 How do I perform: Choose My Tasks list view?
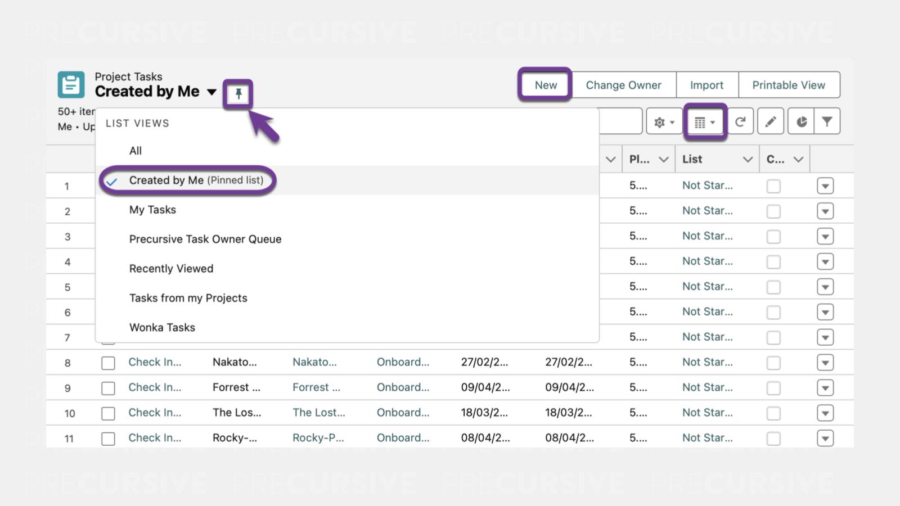point(152,210)
